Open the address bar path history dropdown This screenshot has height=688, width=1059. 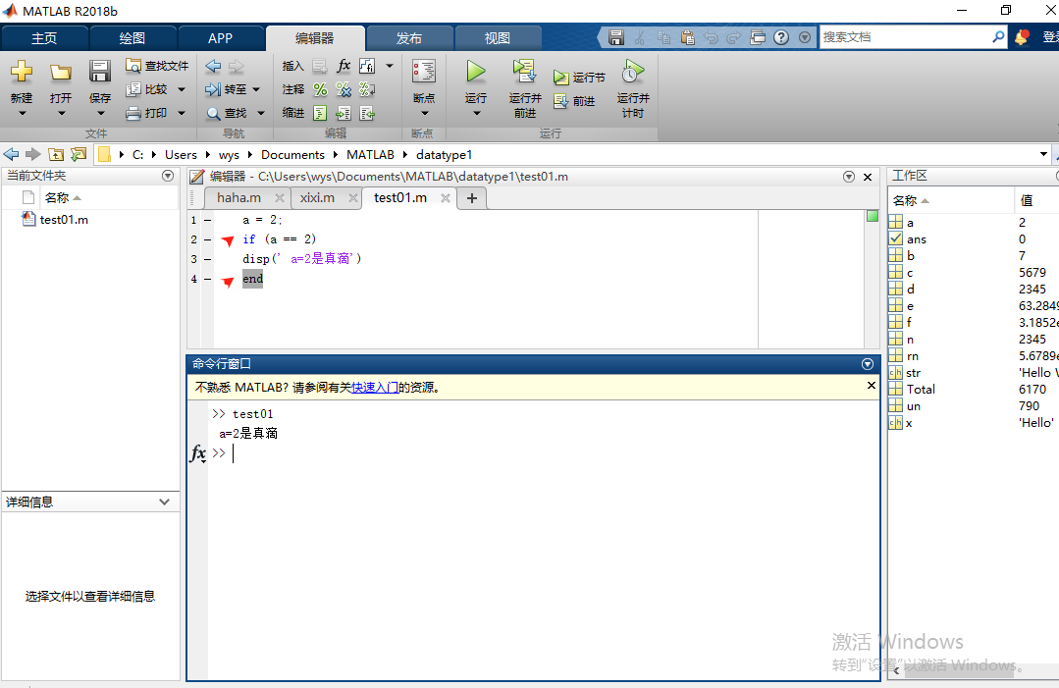(x=1043, y=155)
